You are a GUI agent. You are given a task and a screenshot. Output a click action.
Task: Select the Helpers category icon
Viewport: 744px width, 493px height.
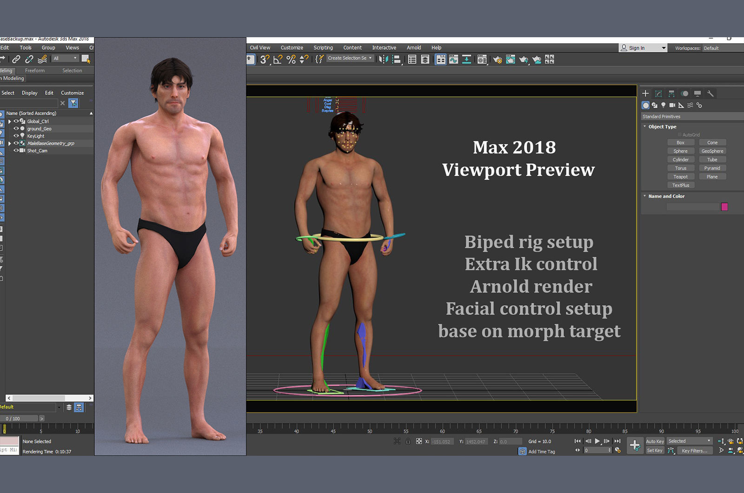click(x=681, y=105)
